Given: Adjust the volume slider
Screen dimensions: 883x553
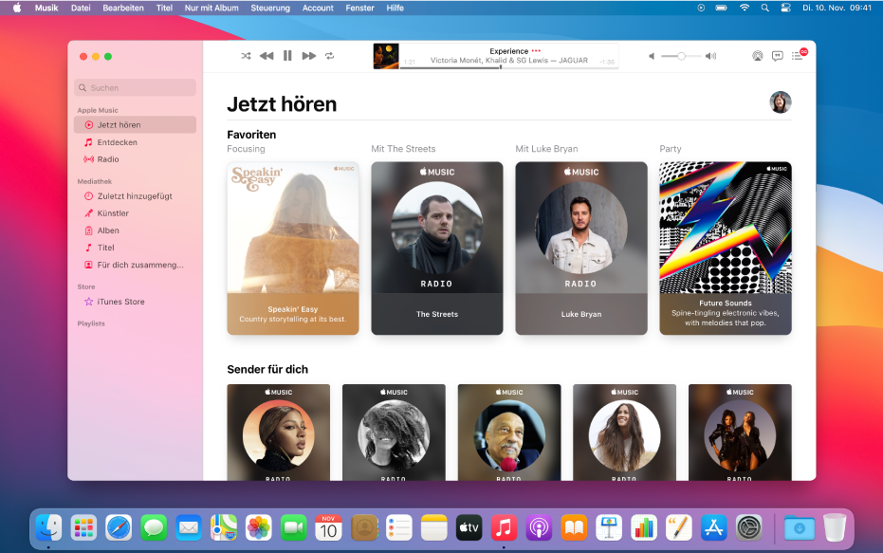Looking at the screenshot, I should pyautogui.click(x=681, y=55).
